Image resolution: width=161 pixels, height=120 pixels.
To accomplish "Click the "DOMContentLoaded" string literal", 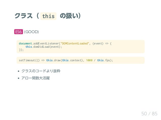I will click(x=75, y=43).
